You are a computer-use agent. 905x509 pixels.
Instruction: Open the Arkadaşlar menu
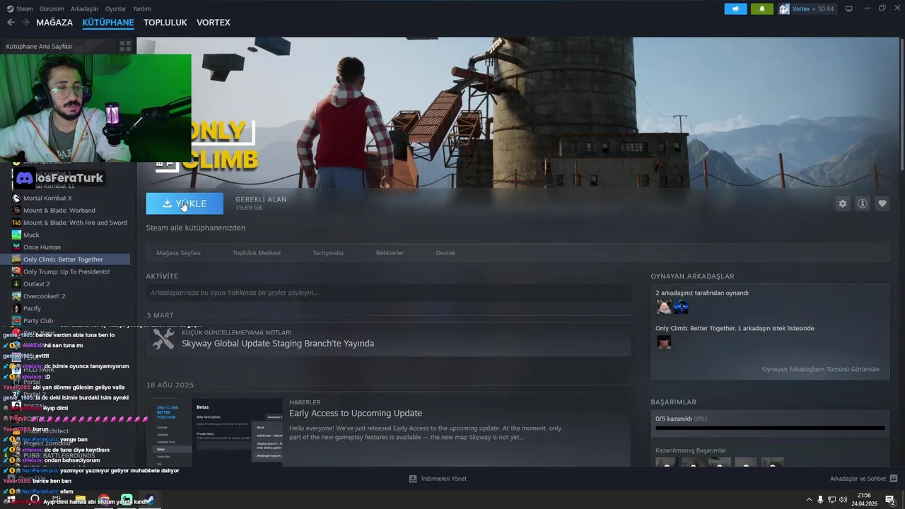coord(85,8)
